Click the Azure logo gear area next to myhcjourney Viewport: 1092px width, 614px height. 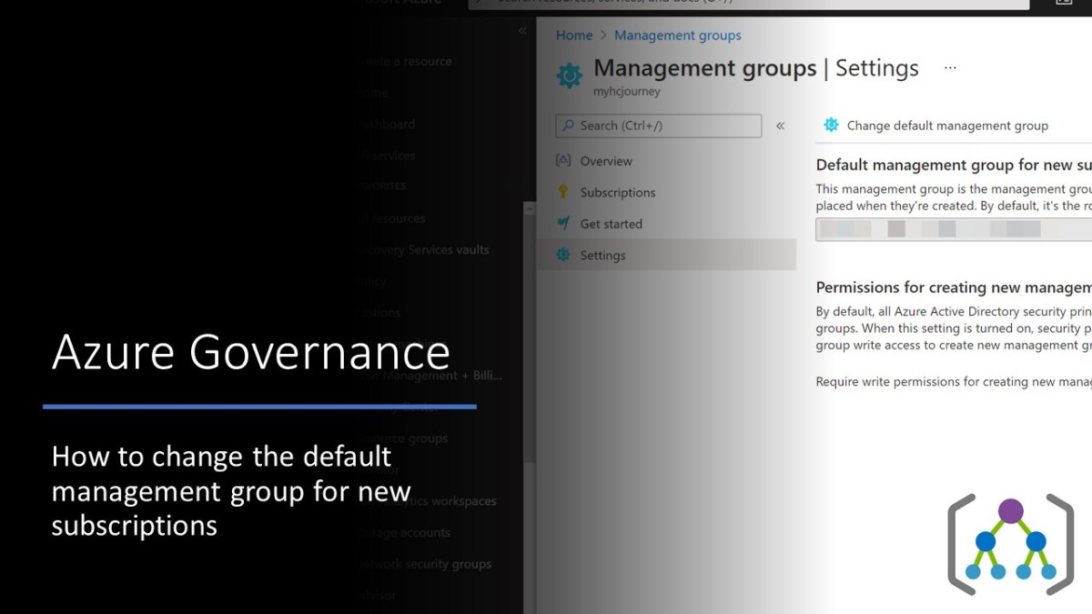pos(569,75)
